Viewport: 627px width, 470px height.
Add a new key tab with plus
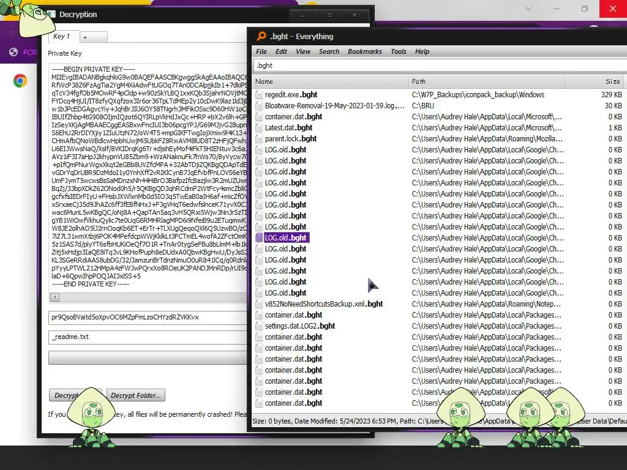click(x=94, y=37)
